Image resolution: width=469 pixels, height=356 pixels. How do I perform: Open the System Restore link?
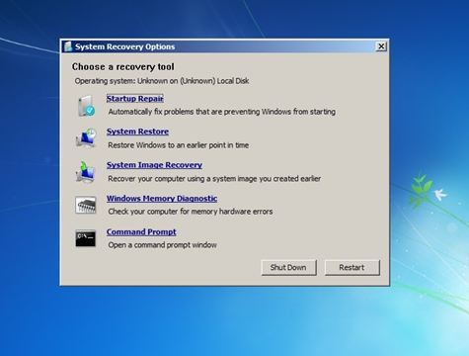click(137, 132)
